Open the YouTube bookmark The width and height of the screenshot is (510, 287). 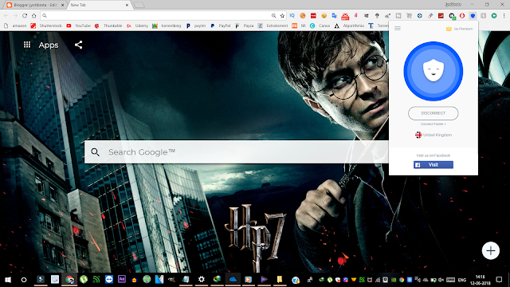(78, 26)
